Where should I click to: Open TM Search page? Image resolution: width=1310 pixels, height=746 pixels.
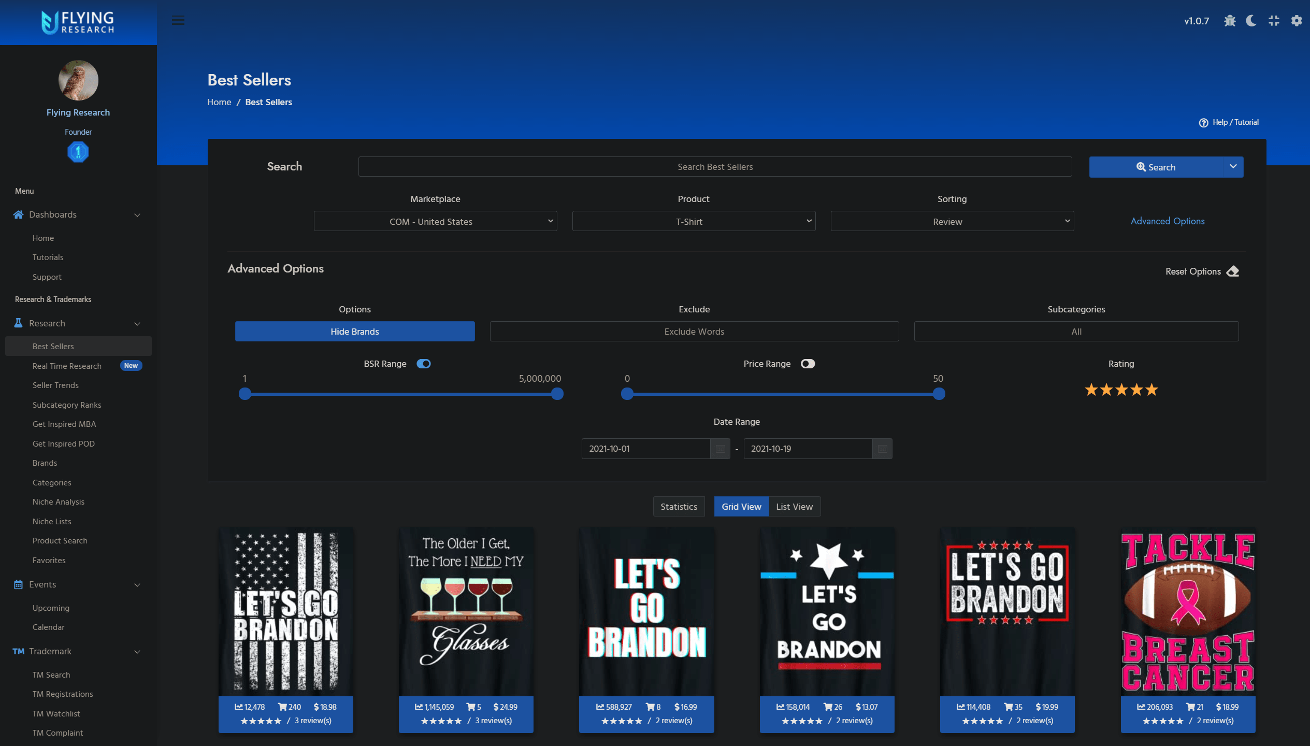point(51,675)
